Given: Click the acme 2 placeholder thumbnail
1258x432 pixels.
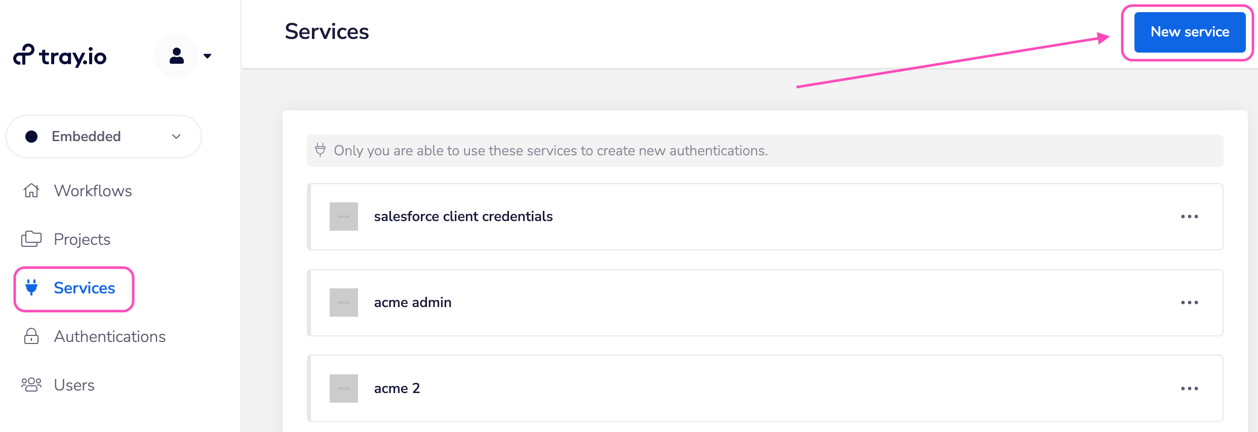Looking at the screenshot, I should [x=344, y=388].
